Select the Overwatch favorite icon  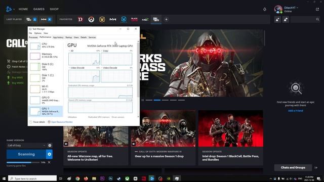[91, 19]
